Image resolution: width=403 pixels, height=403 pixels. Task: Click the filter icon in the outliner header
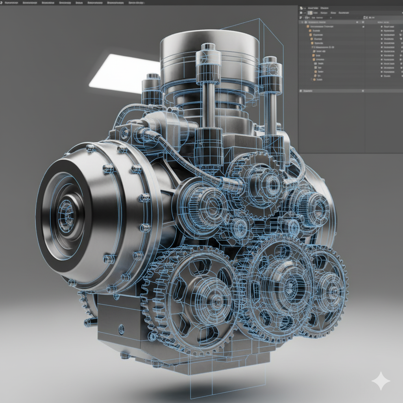click(x=365, y=18)
